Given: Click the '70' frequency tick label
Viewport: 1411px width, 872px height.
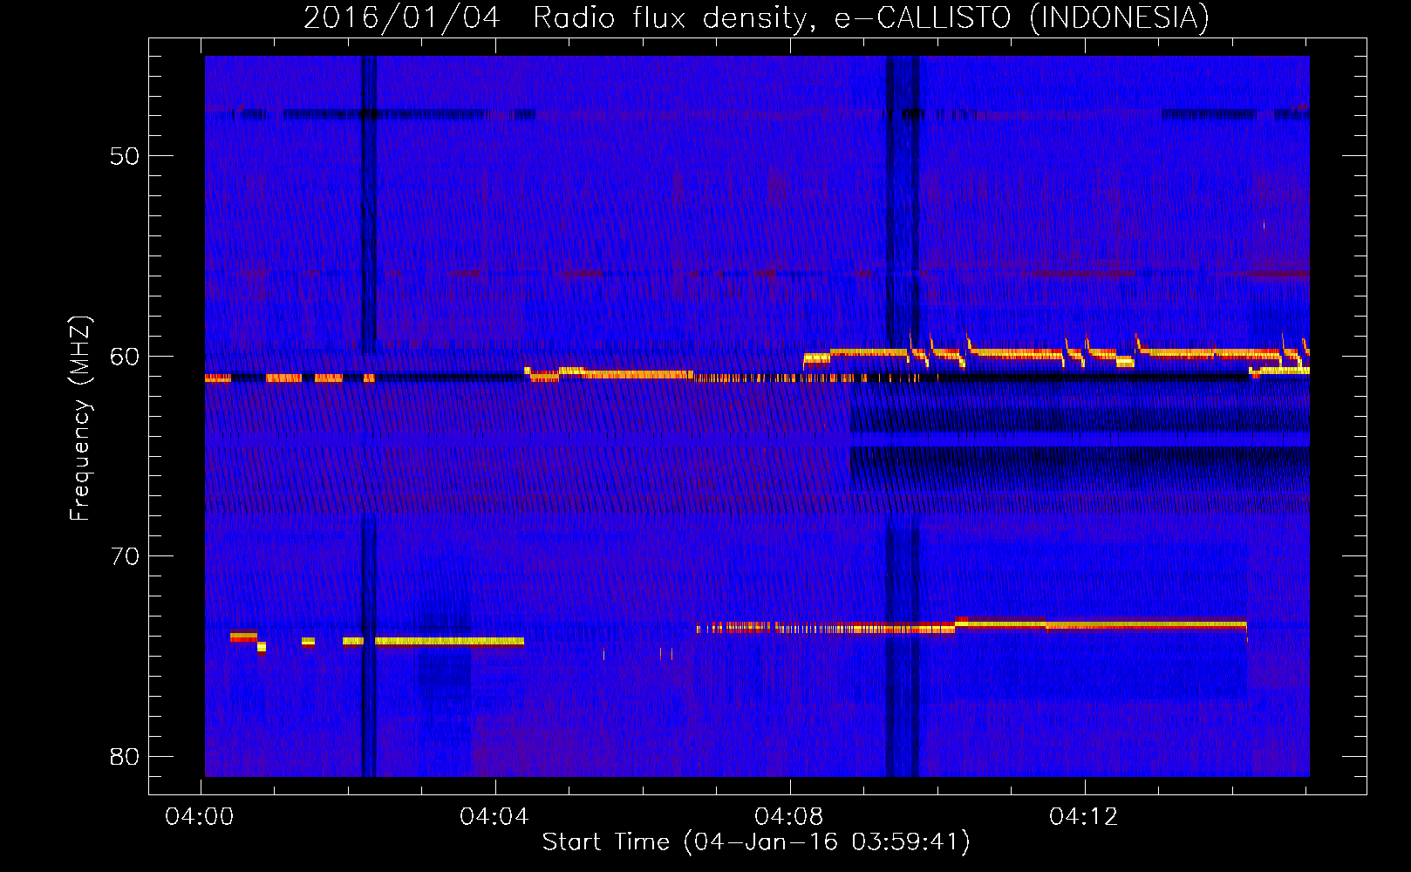Looking at the screenshot, I should [125, 556].
